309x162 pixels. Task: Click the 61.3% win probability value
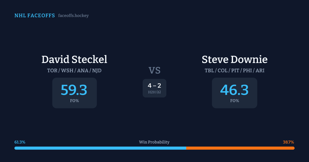[x=20, y=142]
